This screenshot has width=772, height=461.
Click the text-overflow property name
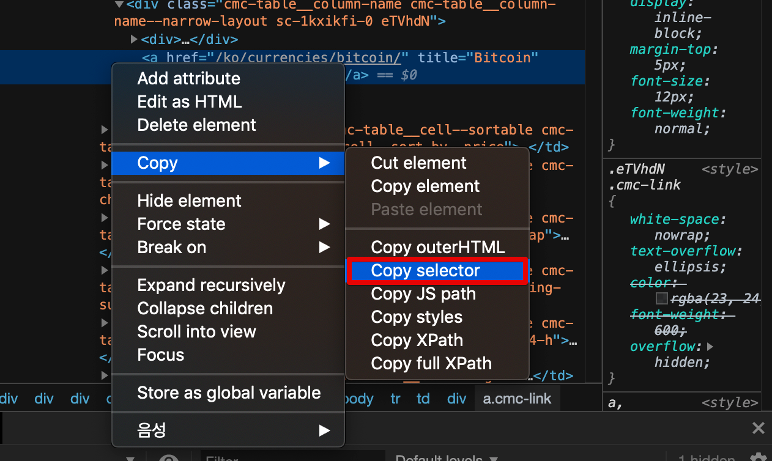pyautogui.click(x=683, y=251)
